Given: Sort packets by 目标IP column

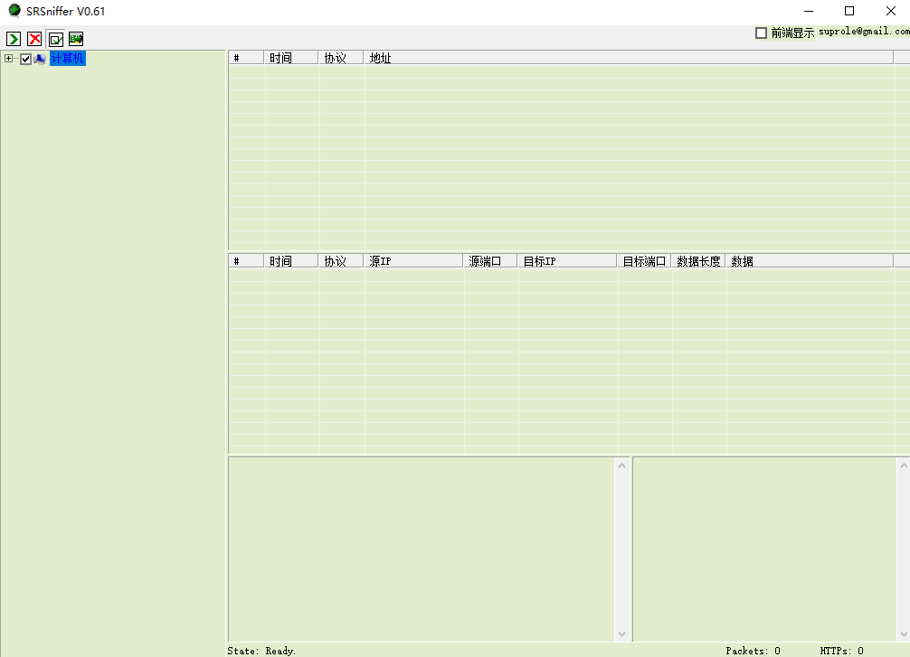Looking at the screenshot, I should point(566,261).
